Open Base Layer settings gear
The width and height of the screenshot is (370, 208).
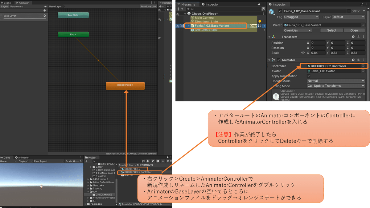point(45,16)
